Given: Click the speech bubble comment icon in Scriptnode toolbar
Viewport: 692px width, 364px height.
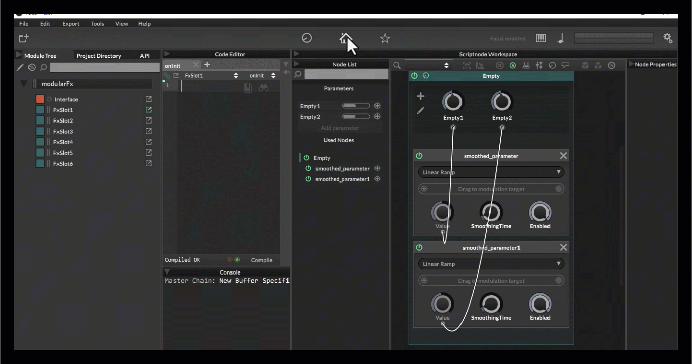Looking at the screenshot, I should coord(565,65).
